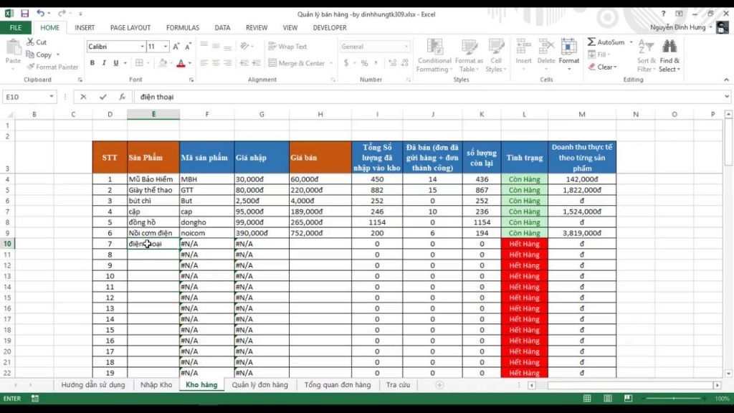Open Conditional Formatting menu
734x413 pixels.
coord(434,56)
